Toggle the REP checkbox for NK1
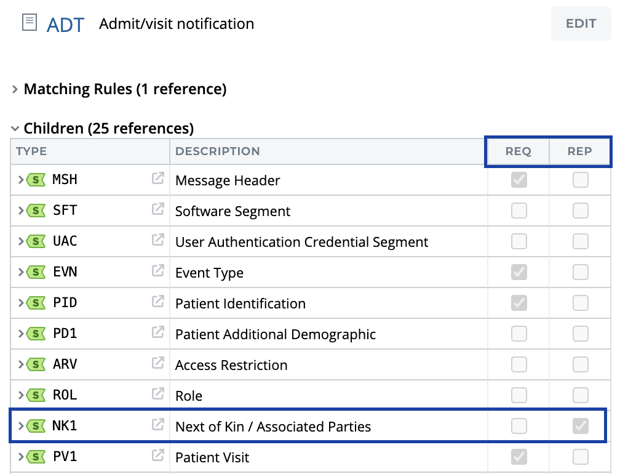Screen dimensions: 620x474 580,425
